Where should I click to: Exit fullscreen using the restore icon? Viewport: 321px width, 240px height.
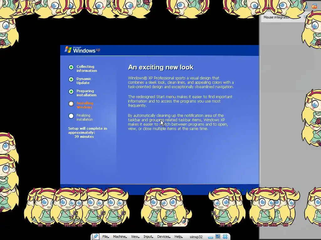(x=218, y=237)
